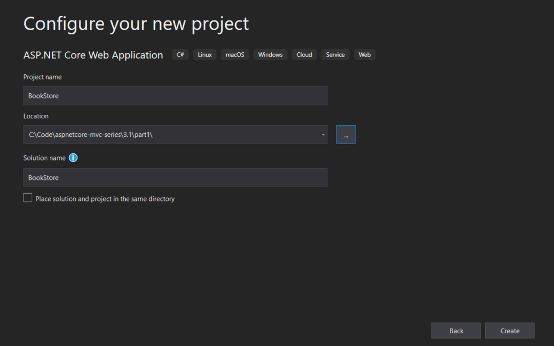Focus the Project name text field
The image size is (554, 346).
pos(175,96)
